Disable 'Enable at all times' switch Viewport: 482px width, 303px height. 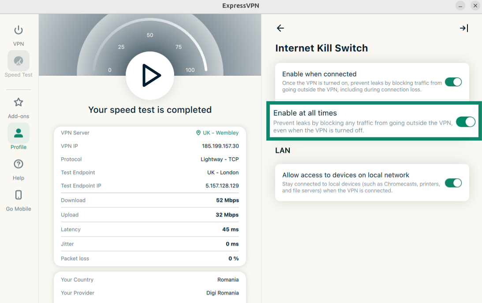(x=465, y=122)
